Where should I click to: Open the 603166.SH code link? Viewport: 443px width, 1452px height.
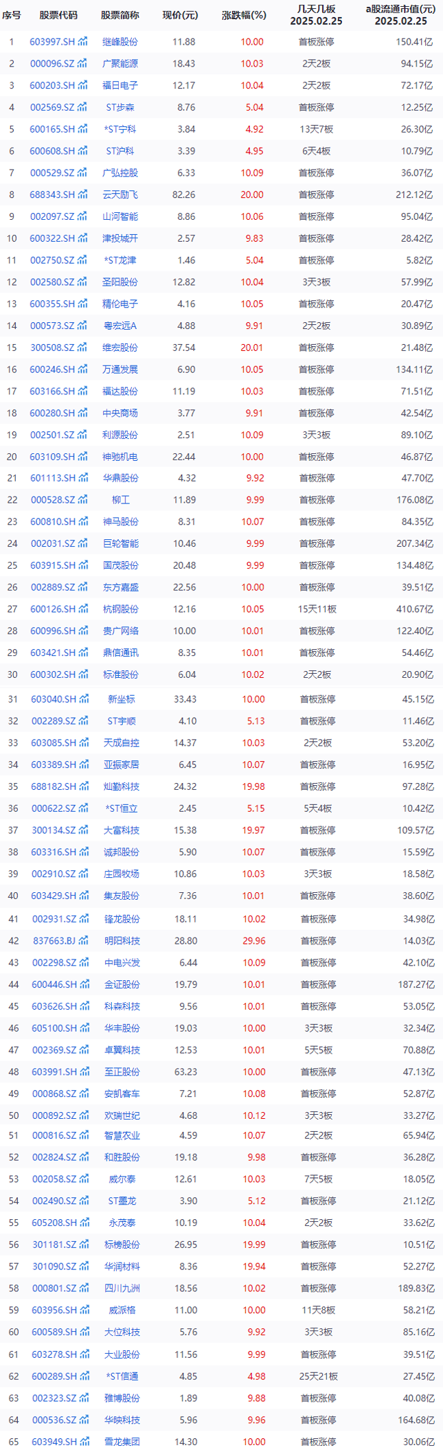[52, 391]
